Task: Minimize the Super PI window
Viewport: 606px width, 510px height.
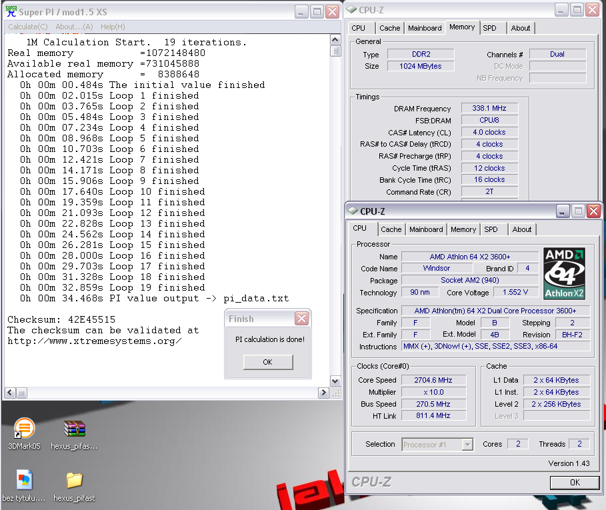Action: pos(301,12)
